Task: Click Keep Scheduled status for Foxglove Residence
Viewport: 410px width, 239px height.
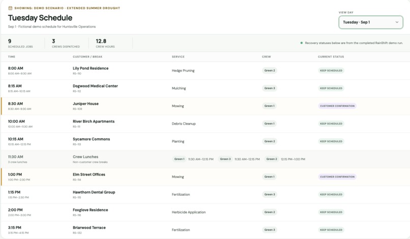Action: point(331,213)
